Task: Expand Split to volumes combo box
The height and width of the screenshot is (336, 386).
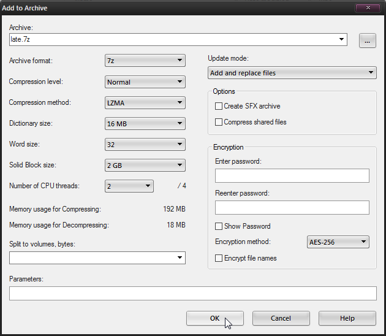Action: click(x=97, y=258)
